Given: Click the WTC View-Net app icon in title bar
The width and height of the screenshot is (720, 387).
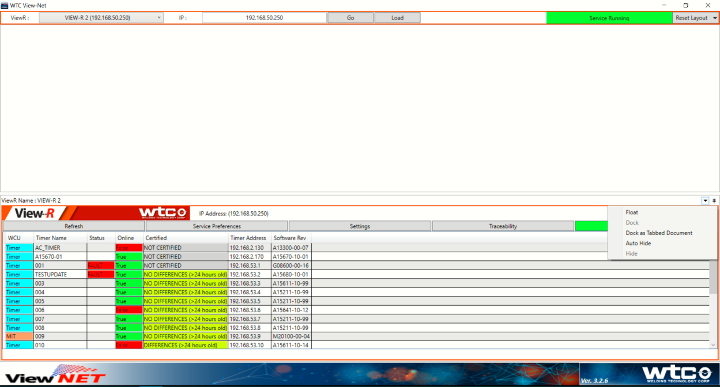Looking at the screenshot, I should click(5, 5).
